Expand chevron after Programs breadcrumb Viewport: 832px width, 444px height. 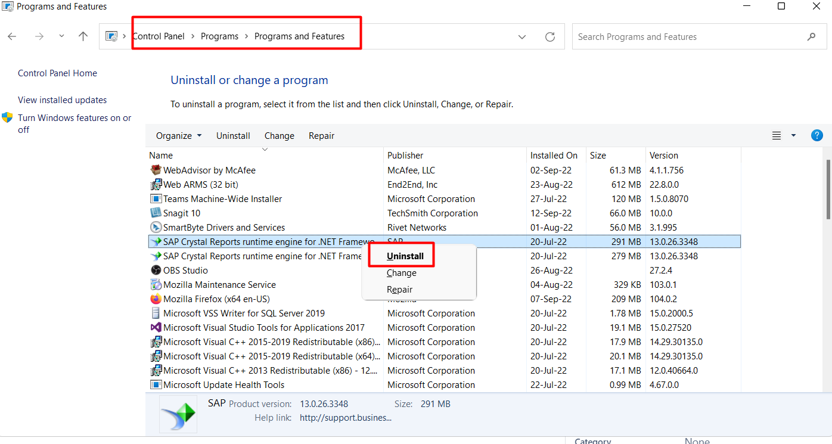pyautogui.click(x=247, y=36)
